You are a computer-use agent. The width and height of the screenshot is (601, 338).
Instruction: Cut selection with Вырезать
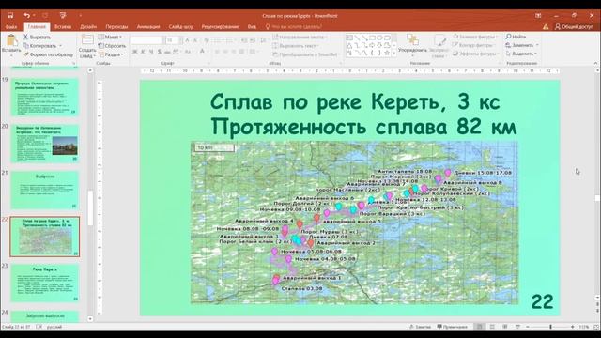(37, 37)
